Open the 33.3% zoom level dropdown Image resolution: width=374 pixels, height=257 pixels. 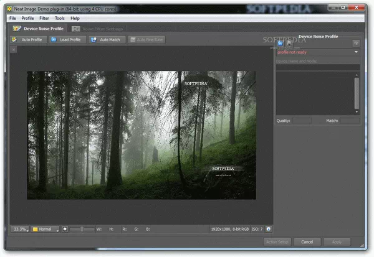tap(20, 229)
